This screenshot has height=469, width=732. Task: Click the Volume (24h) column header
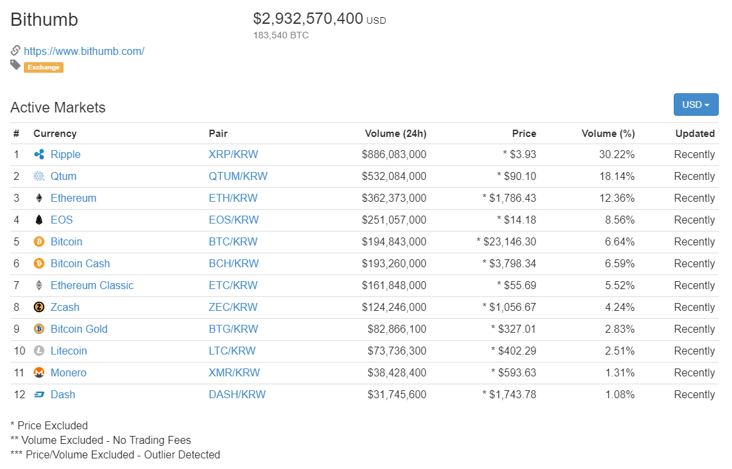[x=395, y=134]
